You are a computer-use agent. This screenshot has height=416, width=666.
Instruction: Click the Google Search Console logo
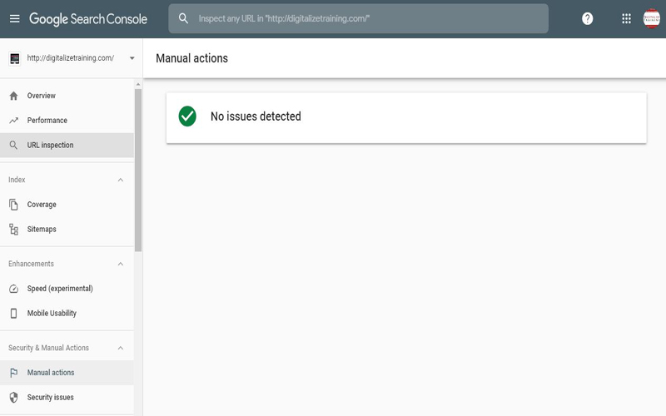coord(87,18)
